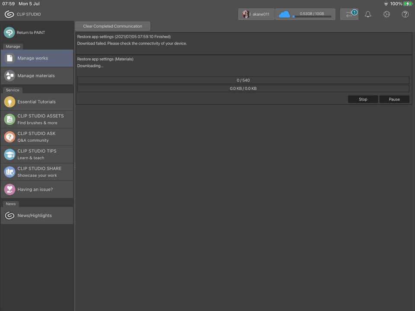Viewport: 415px width, 311px height.
Task: Click the Return to PAINT icon
Action: 9,32
